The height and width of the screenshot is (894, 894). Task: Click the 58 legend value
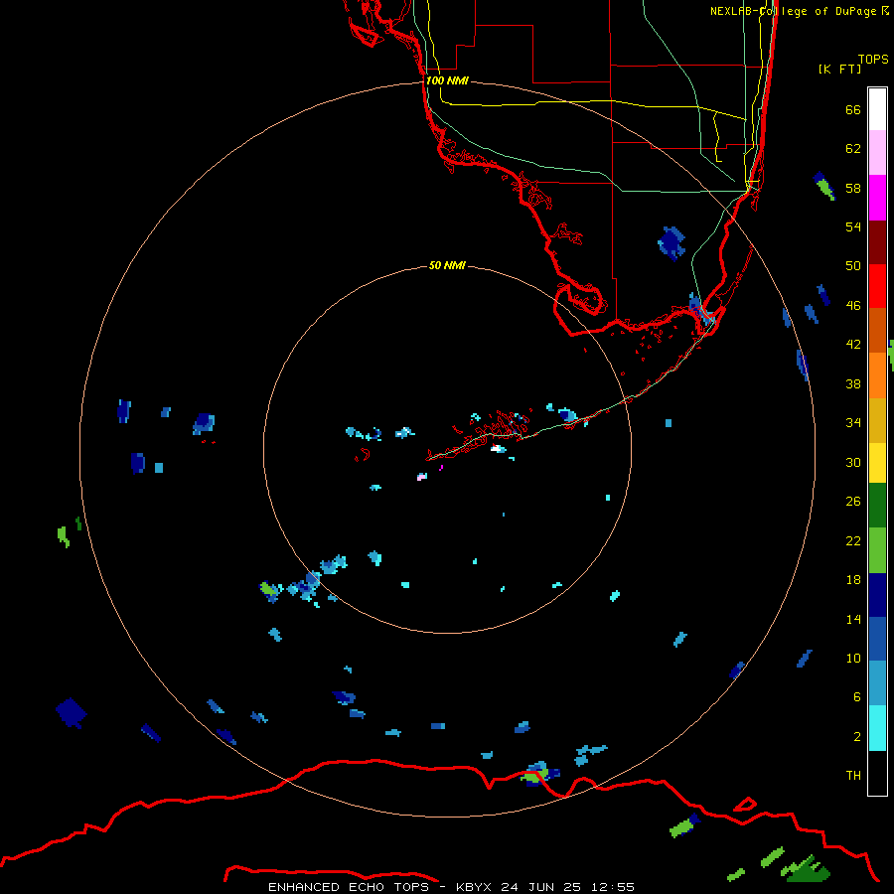coord(853,188)
